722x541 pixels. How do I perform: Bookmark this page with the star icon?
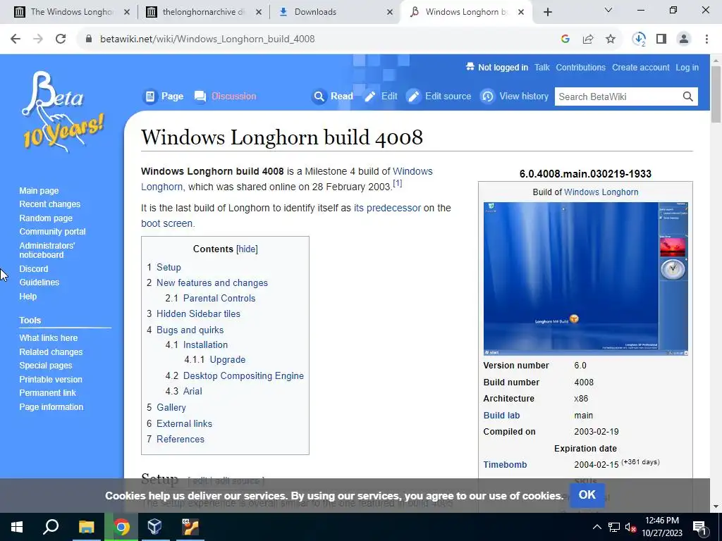point(611,39)
